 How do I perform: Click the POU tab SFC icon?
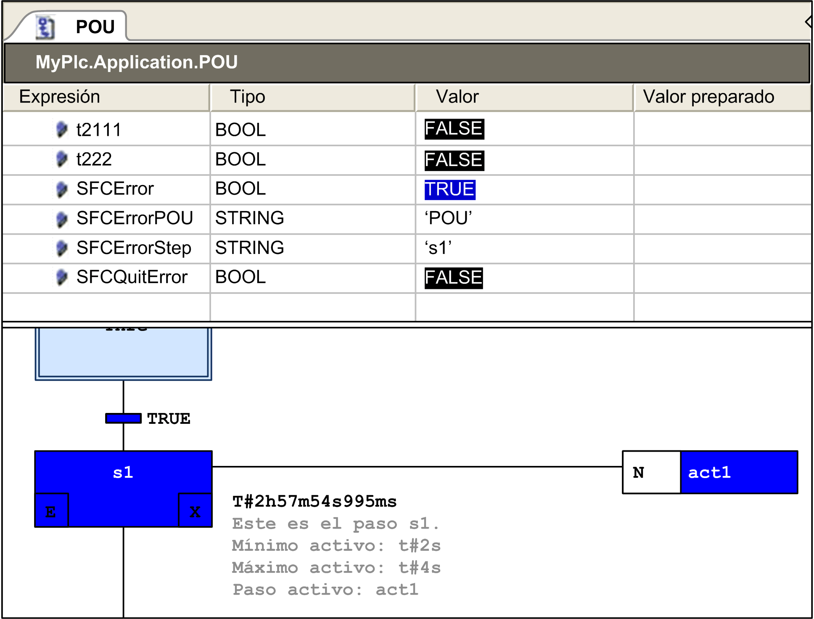click(45, 28)
